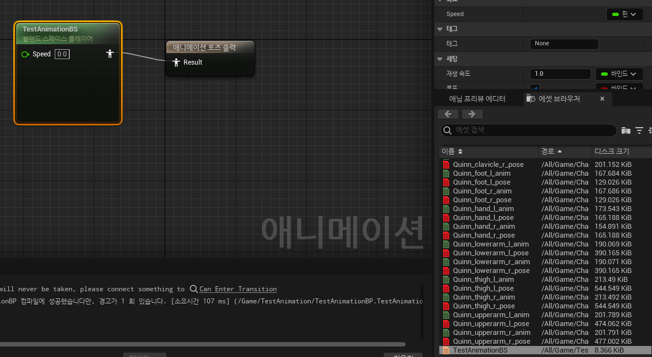Click the Quinn_lowerarm_l_pose red asset icon
652x357 pixels.
446,253
